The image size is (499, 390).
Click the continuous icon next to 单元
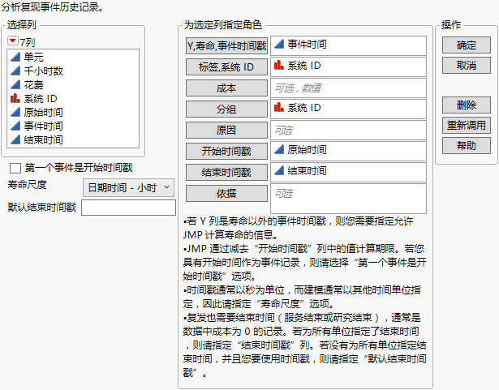[15, 57]
